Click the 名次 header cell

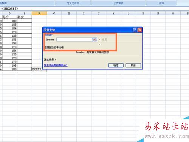24,17
